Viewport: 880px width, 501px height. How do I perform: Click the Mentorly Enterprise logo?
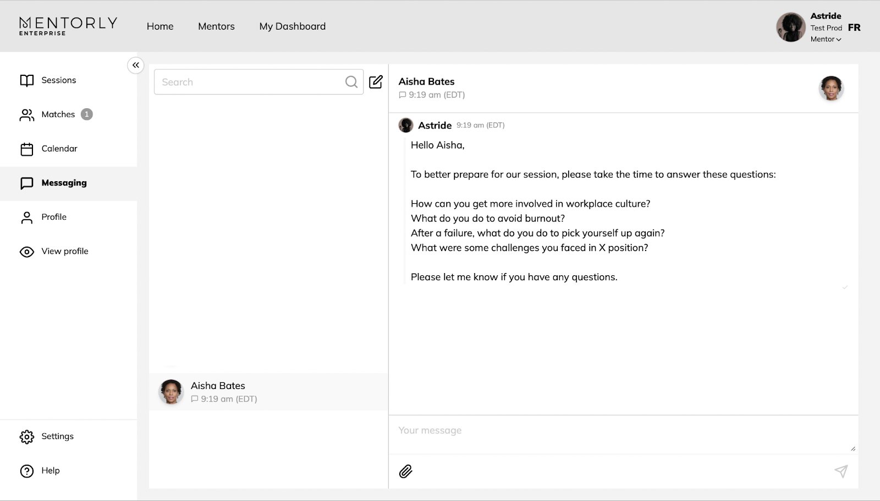(x=68, y=26)
